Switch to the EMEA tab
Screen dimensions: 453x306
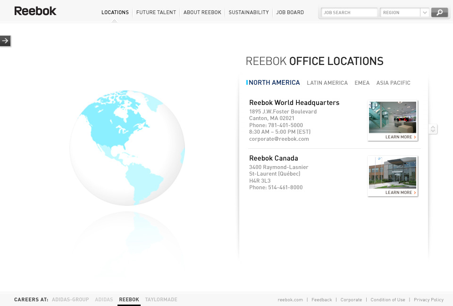(x=362, y=83)
